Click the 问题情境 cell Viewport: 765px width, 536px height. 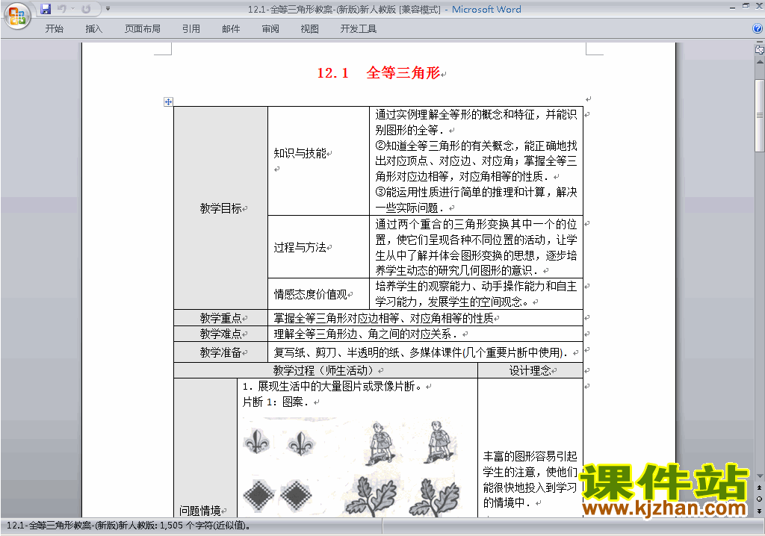(205, 448)
